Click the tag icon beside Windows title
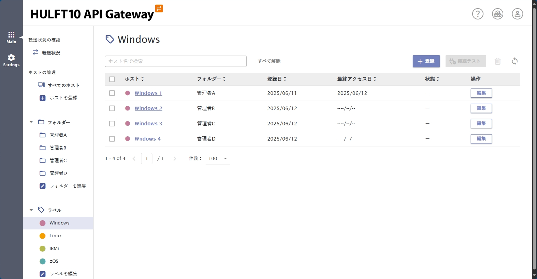The width and height of the screenshot is (537, 279). (110, 39)
